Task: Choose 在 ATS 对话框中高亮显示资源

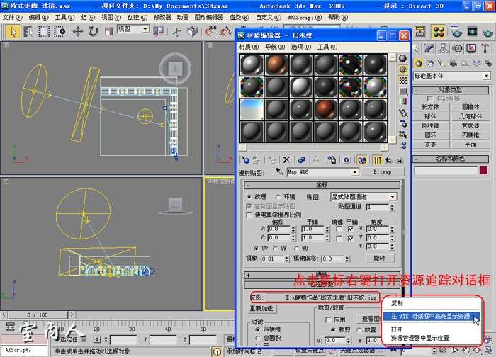Action: click(x=431, y=316)
